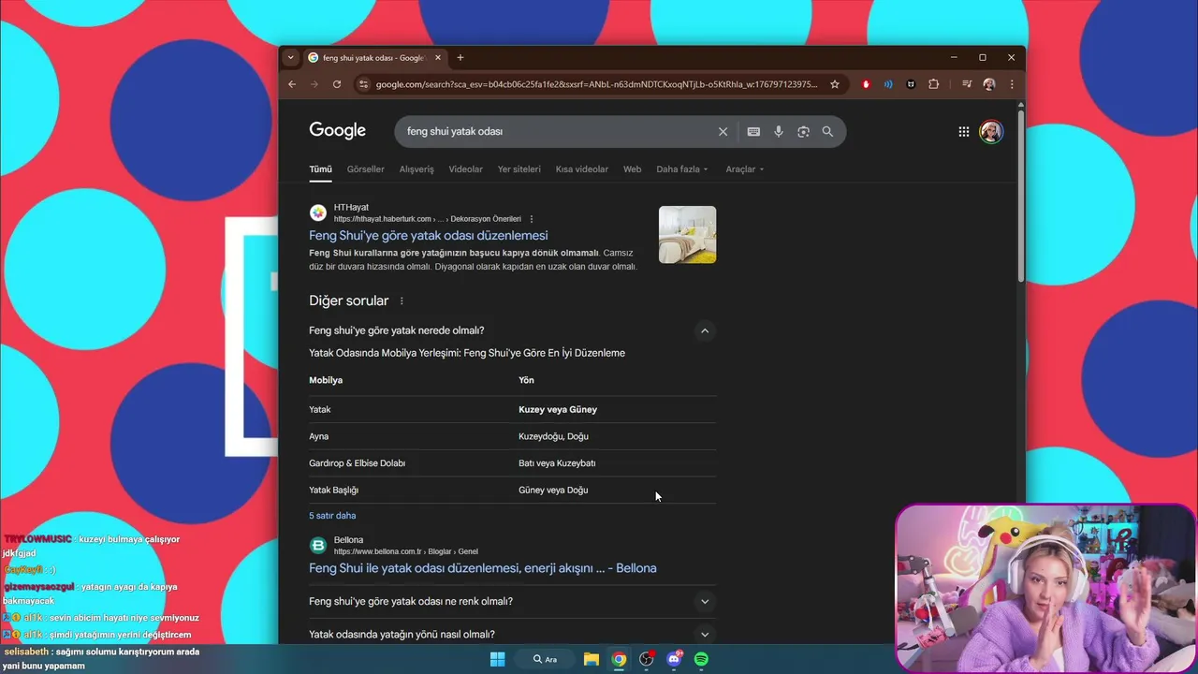The image size is (1198, 674).
Task: Expand the Daha fazla dropdown
Action: pyautogui.click(x=682, y=169)
